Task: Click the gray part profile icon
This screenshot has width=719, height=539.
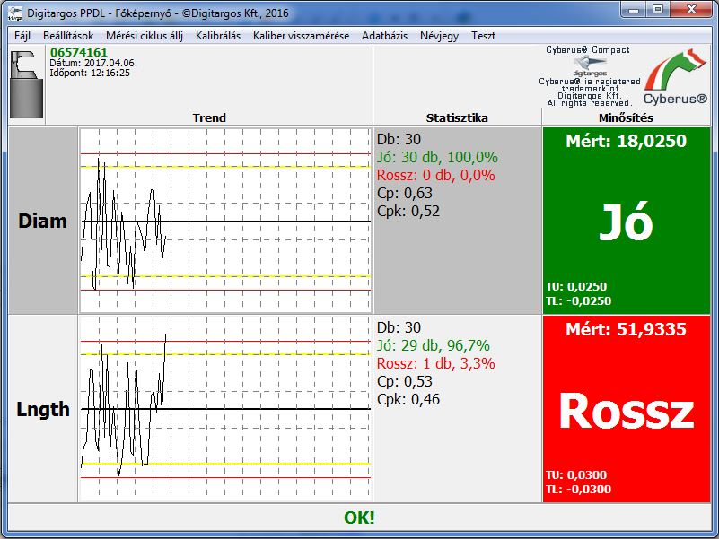Action: pos(26,84)
